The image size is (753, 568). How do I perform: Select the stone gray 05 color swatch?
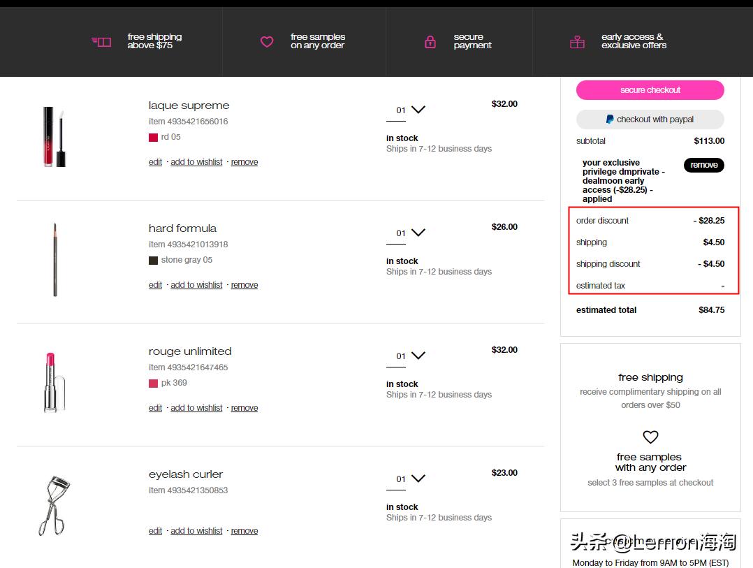[153, 261]
